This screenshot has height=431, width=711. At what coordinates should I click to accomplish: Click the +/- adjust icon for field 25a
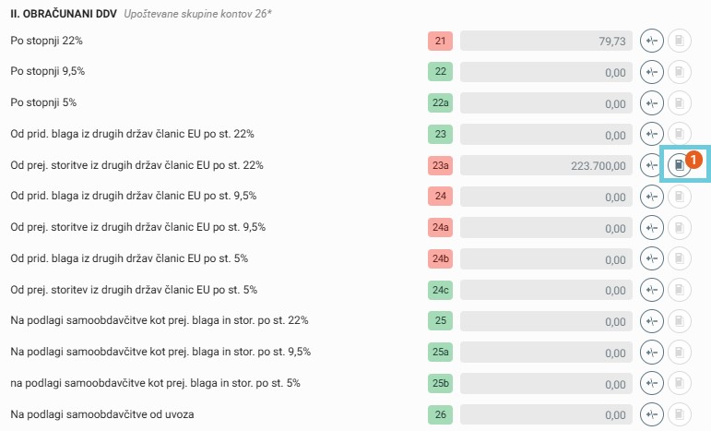pos(652,353)
